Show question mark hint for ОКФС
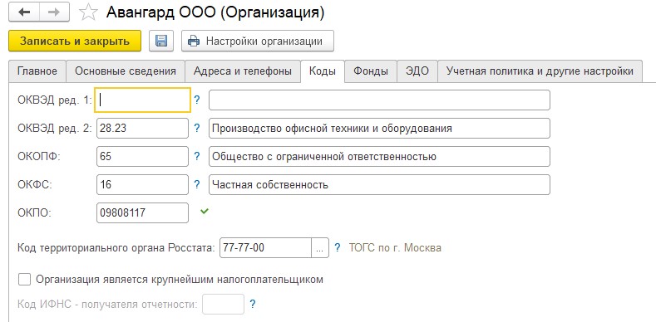Image resolution: width=656 pixels, height=322 pixels. (197, 184)
